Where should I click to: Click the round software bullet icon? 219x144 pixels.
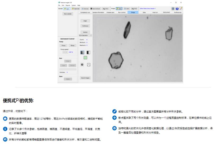point(114,128)
